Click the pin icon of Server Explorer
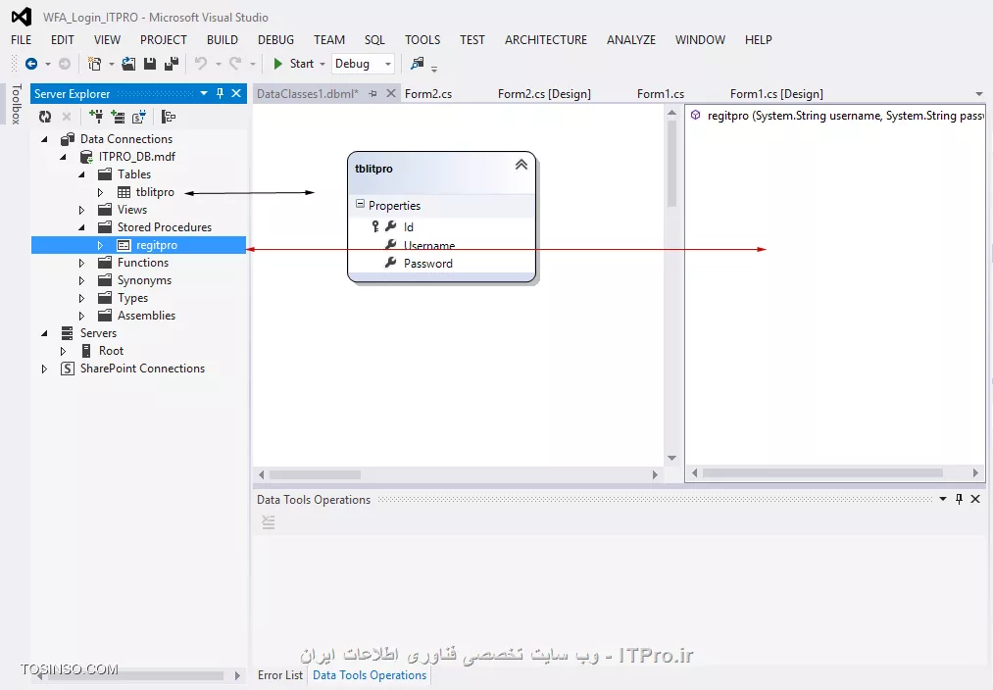 tap(220, 94)
